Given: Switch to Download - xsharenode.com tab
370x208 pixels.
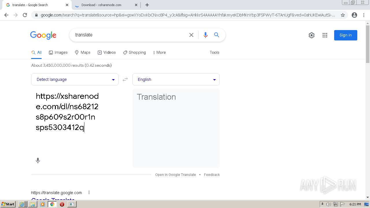Looking at the screenshot, I should [x=106, y=5].
